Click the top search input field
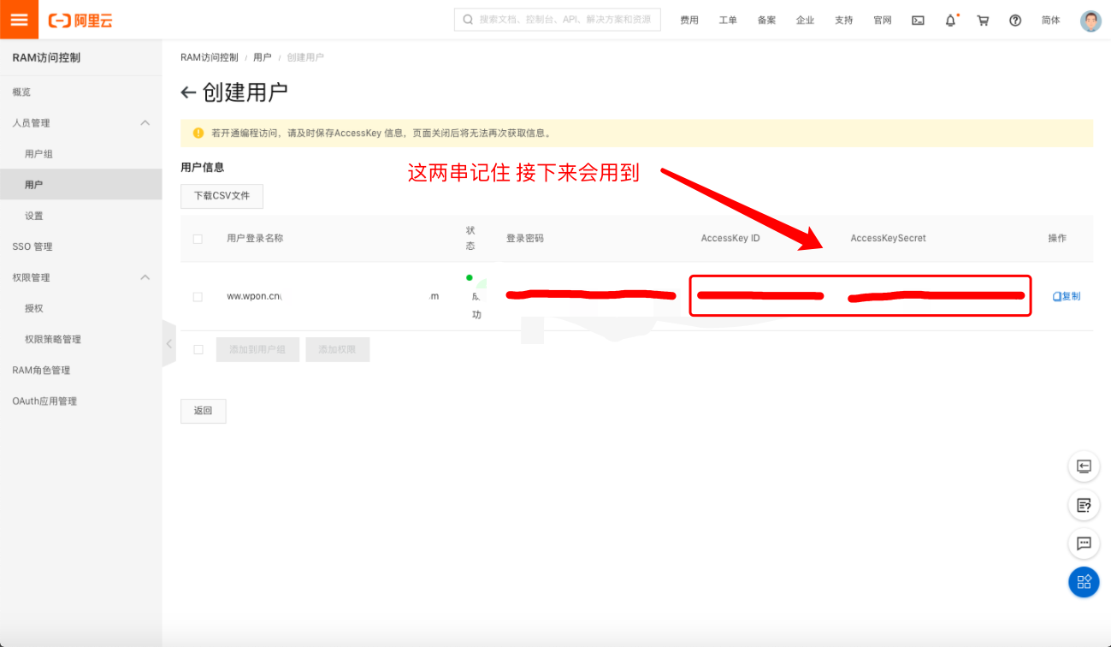 point(558,20)
